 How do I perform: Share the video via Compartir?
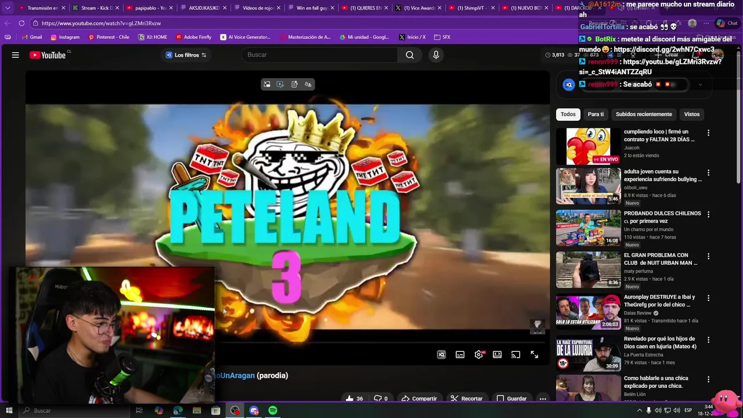coord(419,399)
